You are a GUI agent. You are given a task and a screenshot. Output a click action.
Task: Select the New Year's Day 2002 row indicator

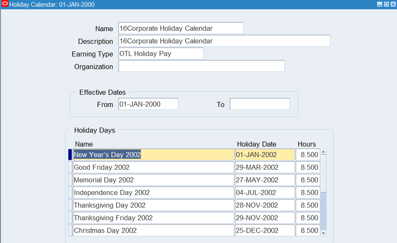(x=70, y=155)
